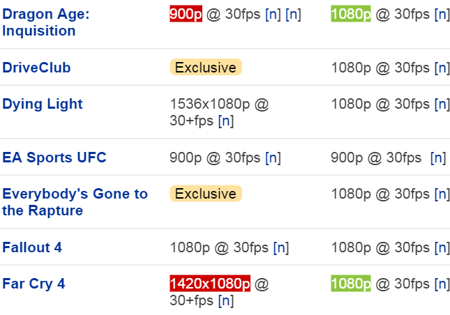This screenshot has height=315, width=450.
Task: Click the Exclusive badge in the DriveClub row
Action: [x=206, y=68]
